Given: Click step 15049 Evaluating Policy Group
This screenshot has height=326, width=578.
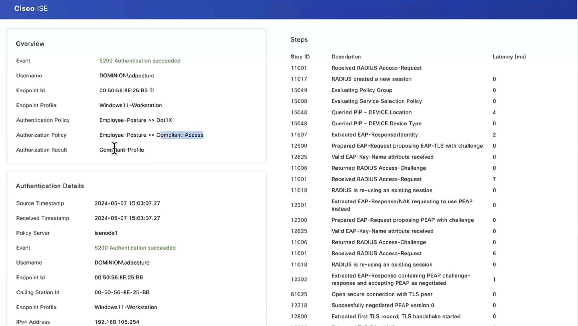Looking at the screenshot, I should [362, 90].
